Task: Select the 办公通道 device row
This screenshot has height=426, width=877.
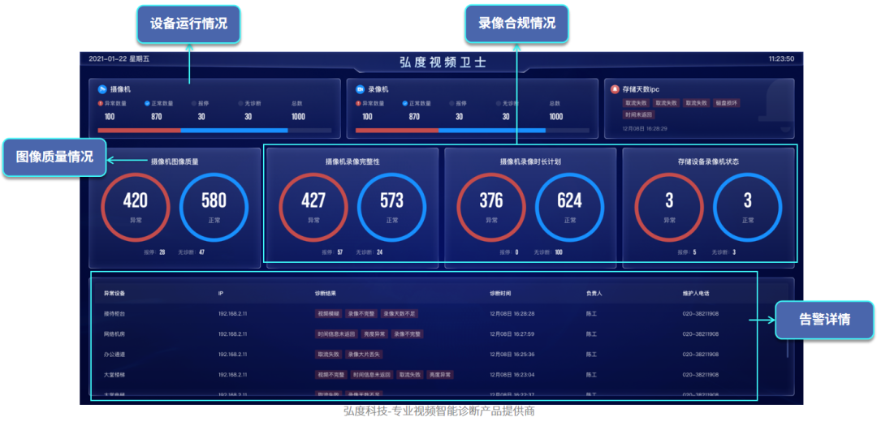Action: tap(439, 355)
